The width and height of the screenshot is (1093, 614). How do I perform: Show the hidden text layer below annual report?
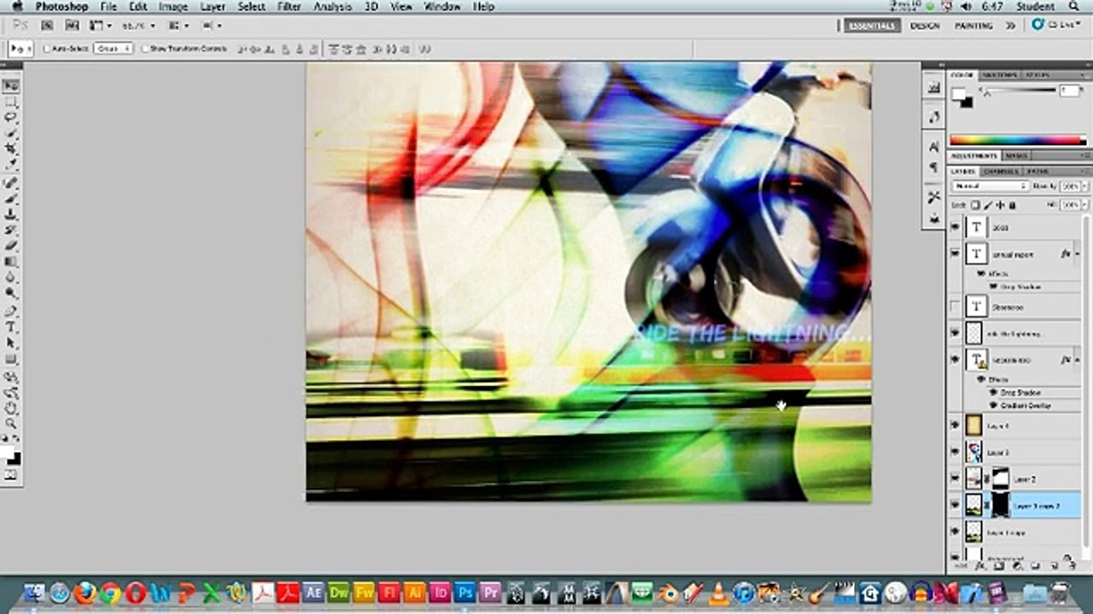click(955, 306)
